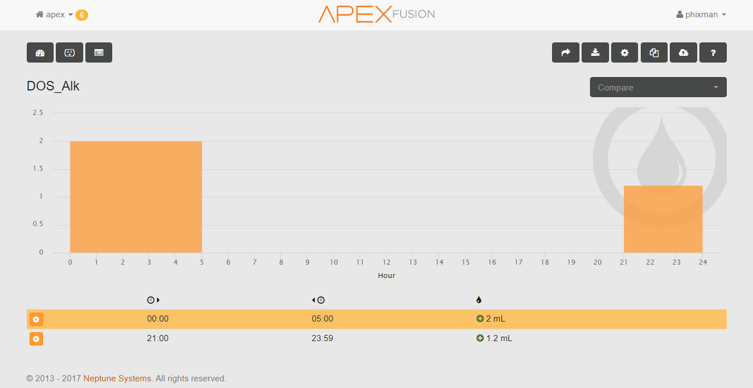This screenshot has width=753, height=388.
Task: Click the copy pages icon button
Action: tap(654, 52)
